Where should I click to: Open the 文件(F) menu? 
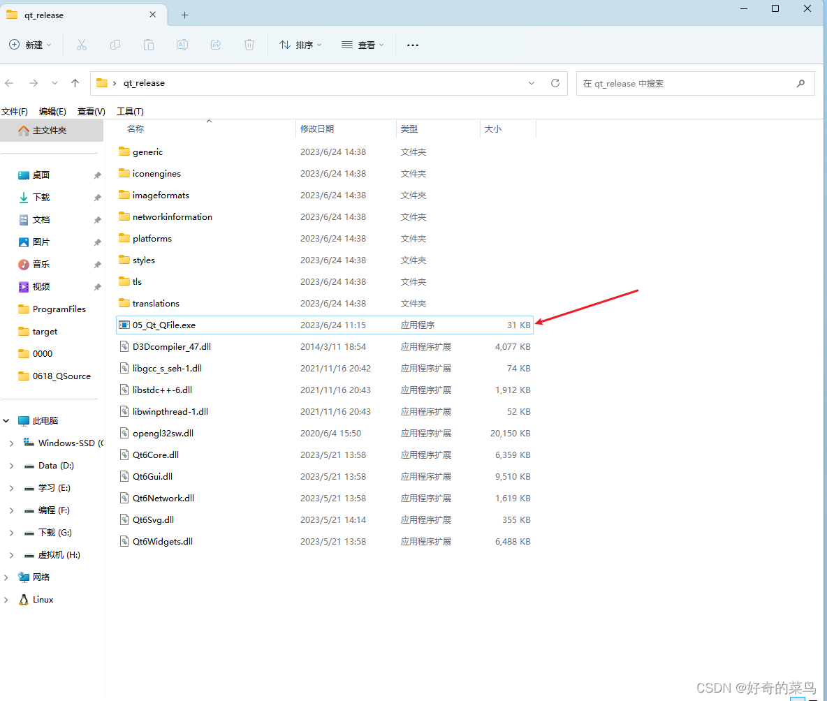(x=15, y=111)
